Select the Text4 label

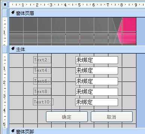[42, 70]
